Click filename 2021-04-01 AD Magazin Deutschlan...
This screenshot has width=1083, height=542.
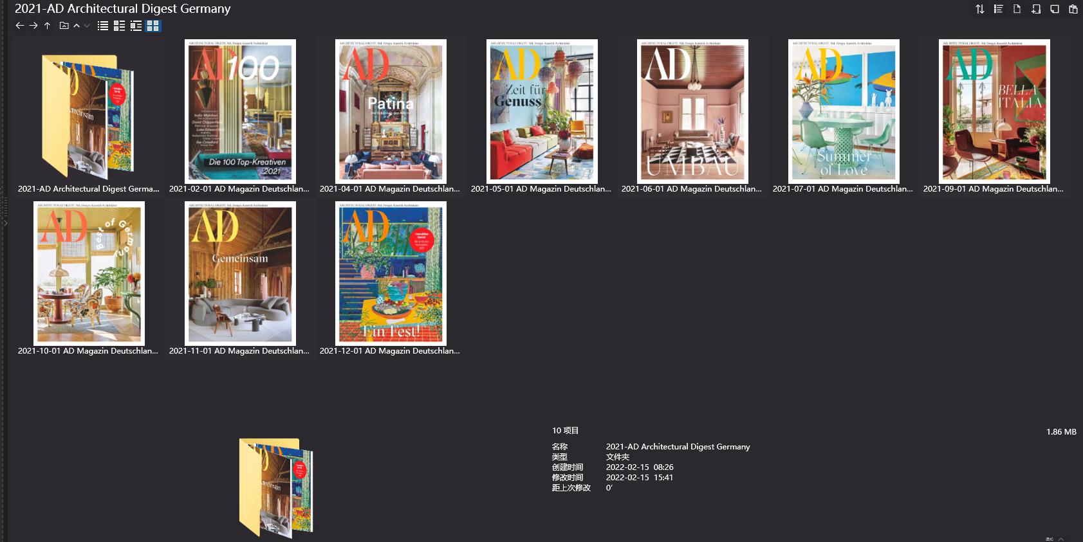point(390,189)
